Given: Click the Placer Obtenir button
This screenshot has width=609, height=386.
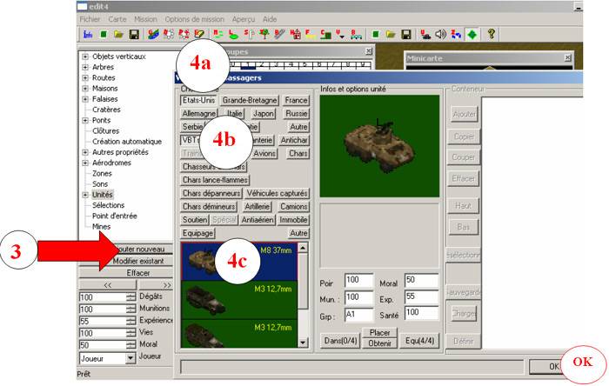Looking at the screenshot, I should pos(380,337).
